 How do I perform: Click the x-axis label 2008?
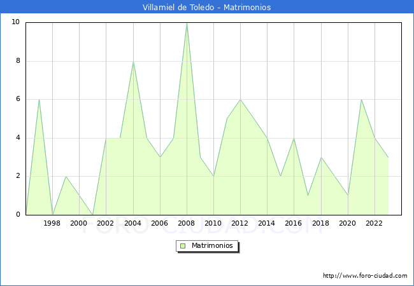[186, 223]
